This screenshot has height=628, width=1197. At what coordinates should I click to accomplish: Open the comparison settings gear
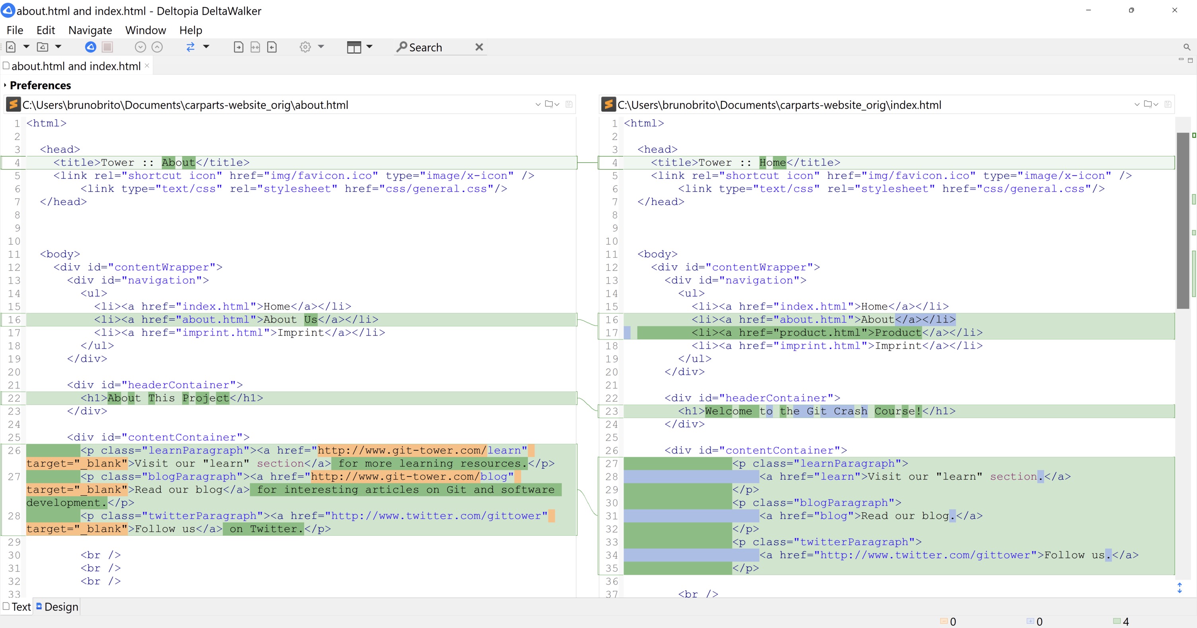306,47
